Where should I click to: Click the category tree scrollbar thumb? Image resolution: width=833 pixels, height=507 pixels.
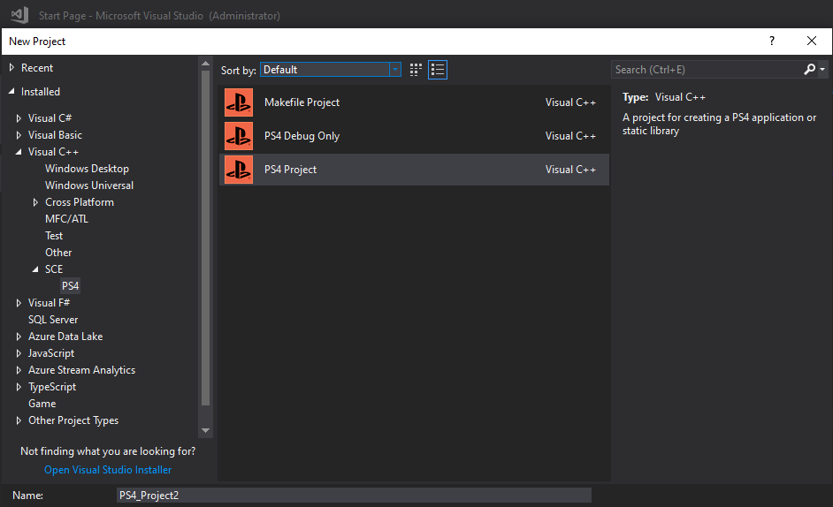tap(205, 238)
